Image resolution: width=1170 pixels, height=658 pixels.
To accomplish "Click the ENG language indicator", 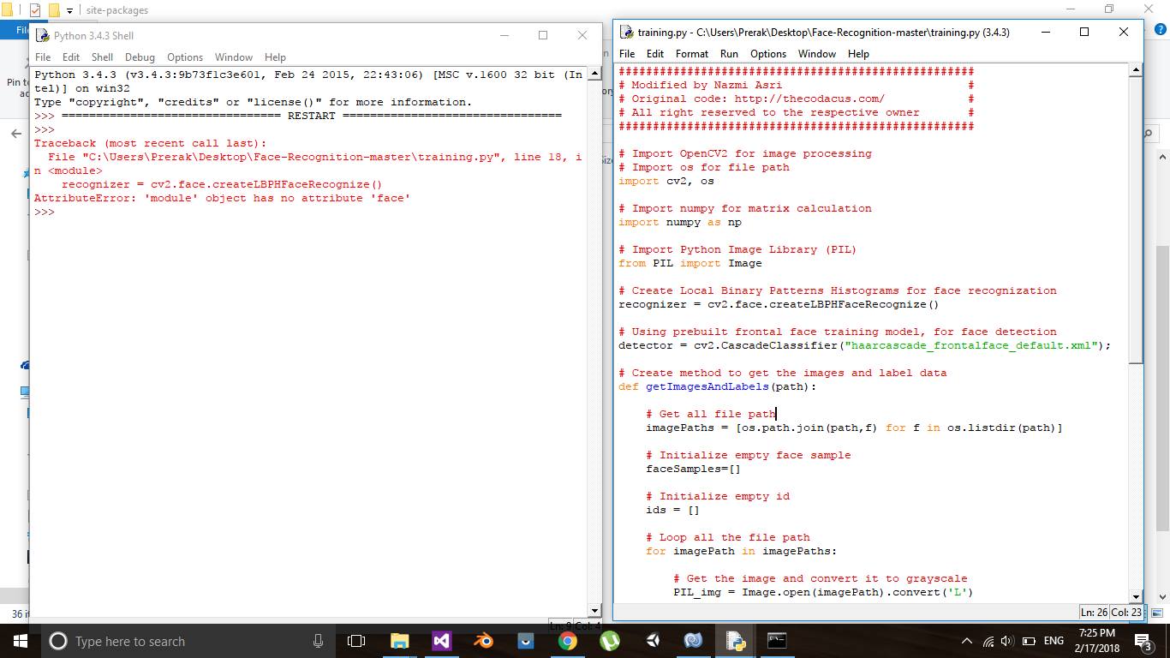I will click(x=1054, y=641).
